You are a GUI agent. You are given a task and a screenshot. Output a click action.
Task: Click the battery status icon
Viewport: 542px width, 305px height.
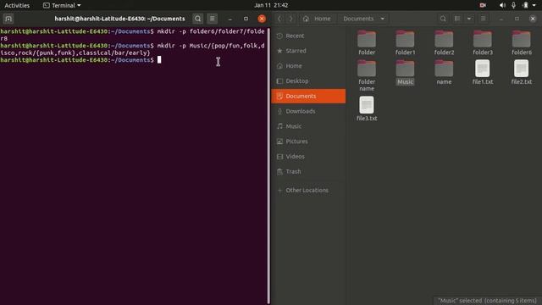coord(525,5)
